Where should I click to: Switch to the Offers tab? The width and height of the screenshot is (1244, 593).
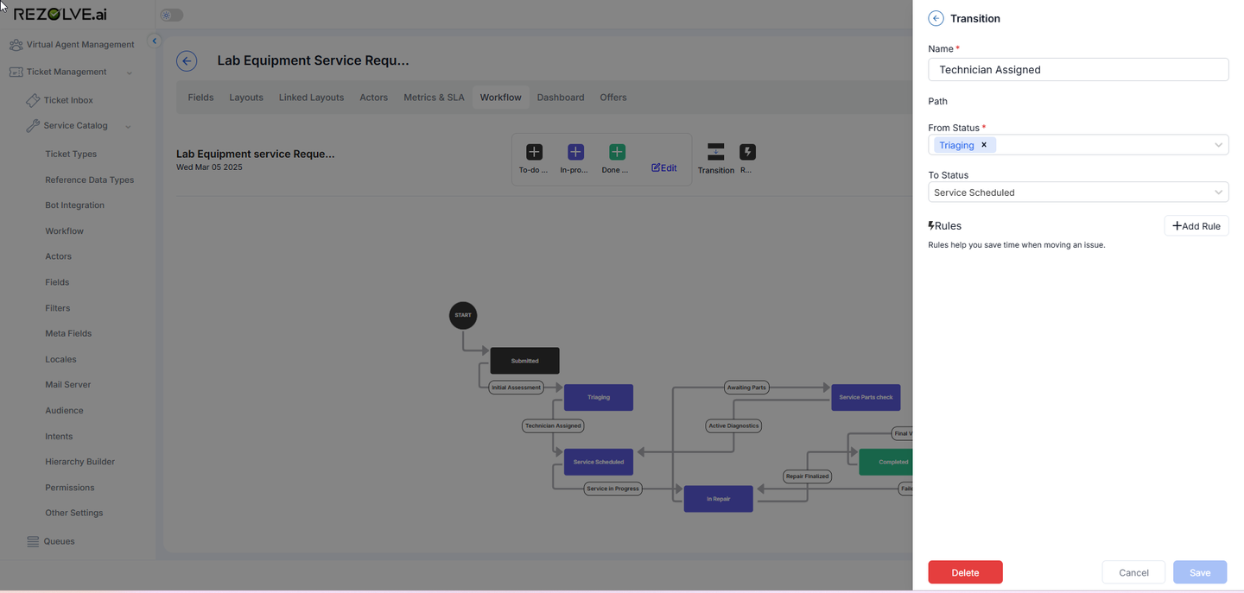(x=613, y=98)
